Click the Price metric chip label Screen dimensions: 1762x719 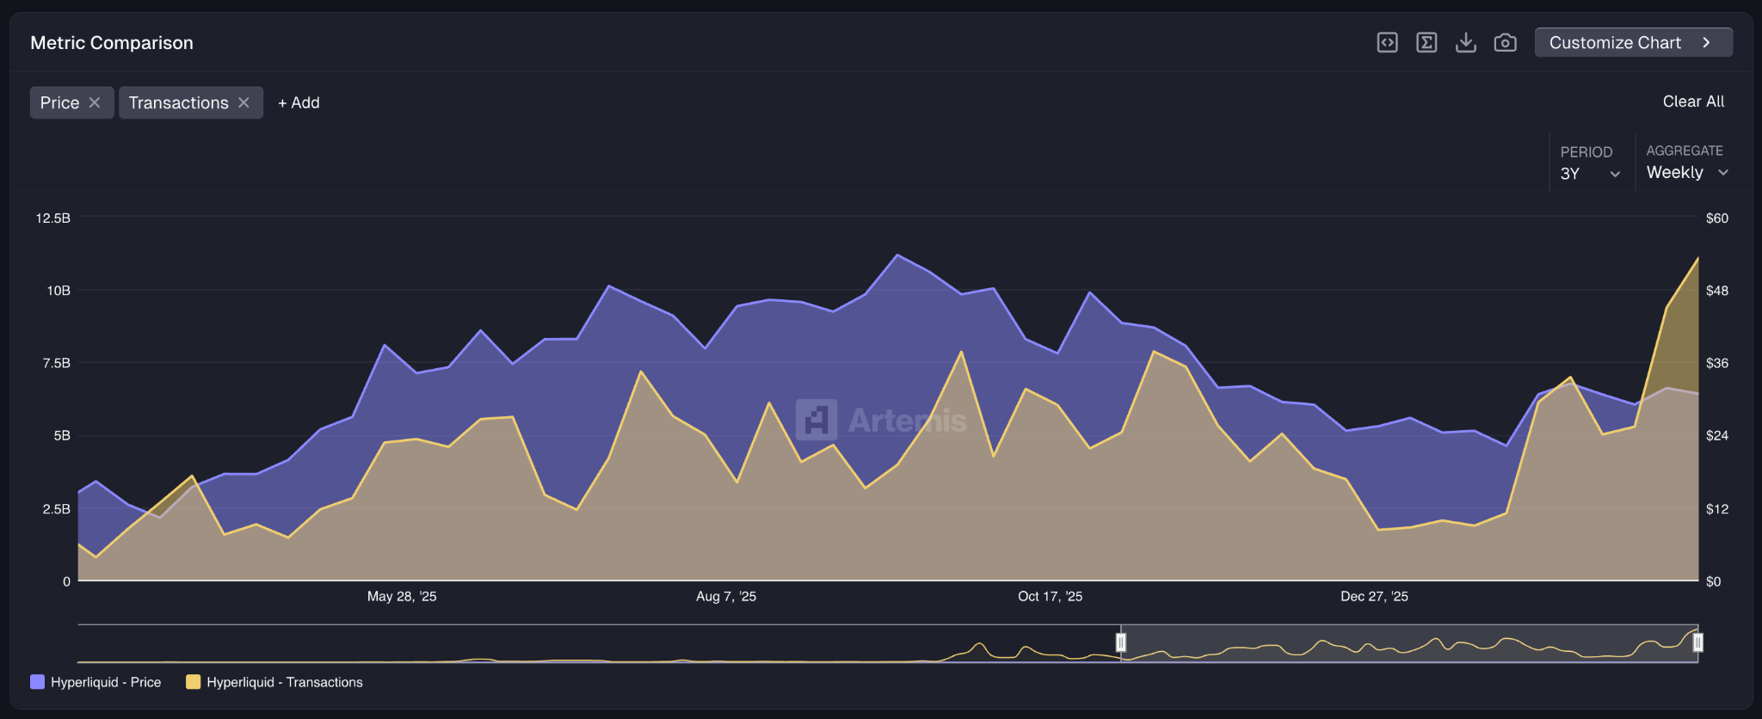click(x=59, y=102)
